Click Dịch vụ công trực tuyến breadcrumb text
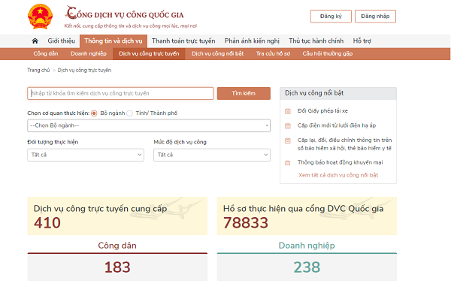451x290 pixels. pos(84,70)
